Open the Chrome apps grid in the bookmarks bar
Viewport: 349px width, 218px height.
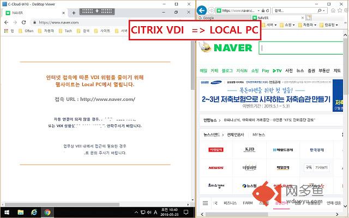click(x=6, y=31)
